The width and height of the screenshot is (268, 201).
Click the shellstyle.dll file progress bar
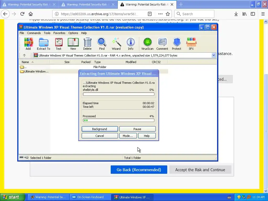click(x=119, y=94)
